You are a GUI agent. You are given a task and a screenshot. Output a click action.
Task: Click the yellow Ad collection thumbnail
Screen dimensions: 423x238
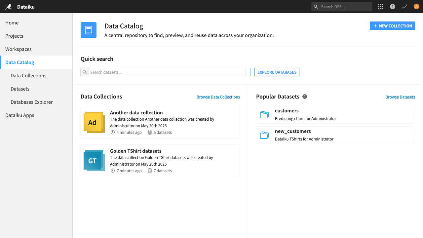pyautogui.click(x=94, y=122)
